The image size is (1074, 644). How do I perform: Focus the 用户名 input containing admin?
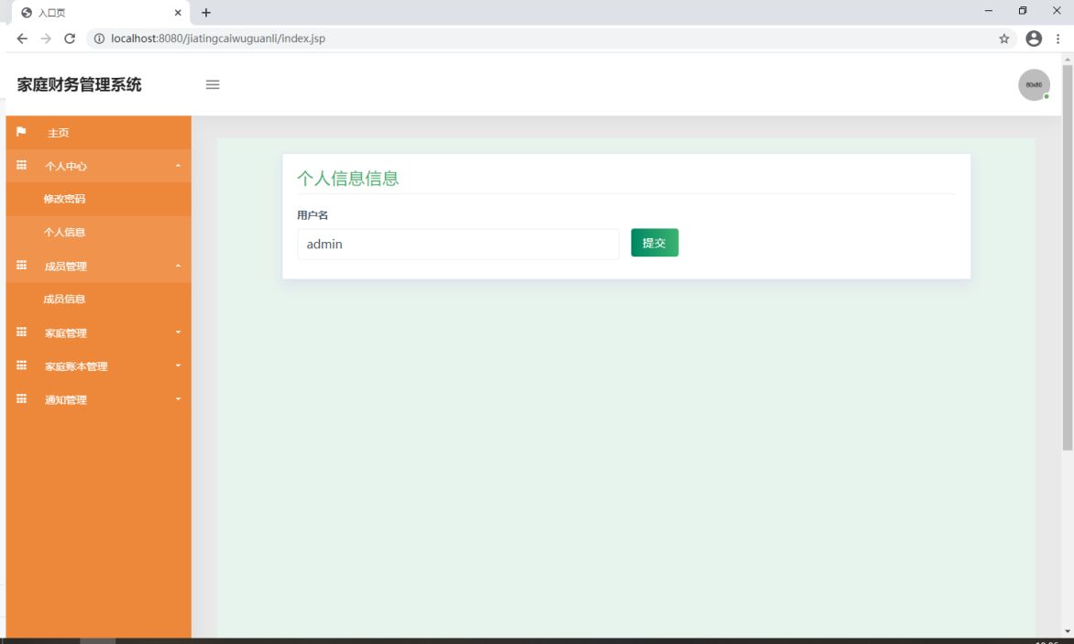click(458, 245)
